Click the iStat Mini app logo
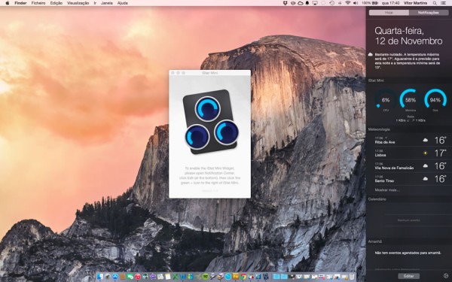452x282 pixels. point(210,122)
